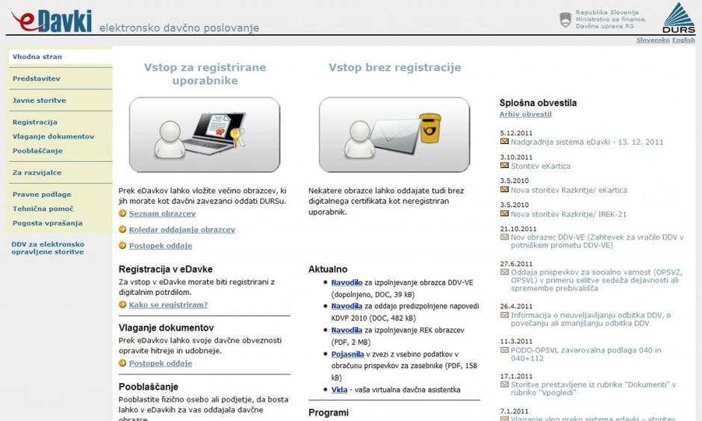The height and width of the screenshot is (421, 702).
Task: Click arrow bullet beside Kako se registriram
Action: 122,305
